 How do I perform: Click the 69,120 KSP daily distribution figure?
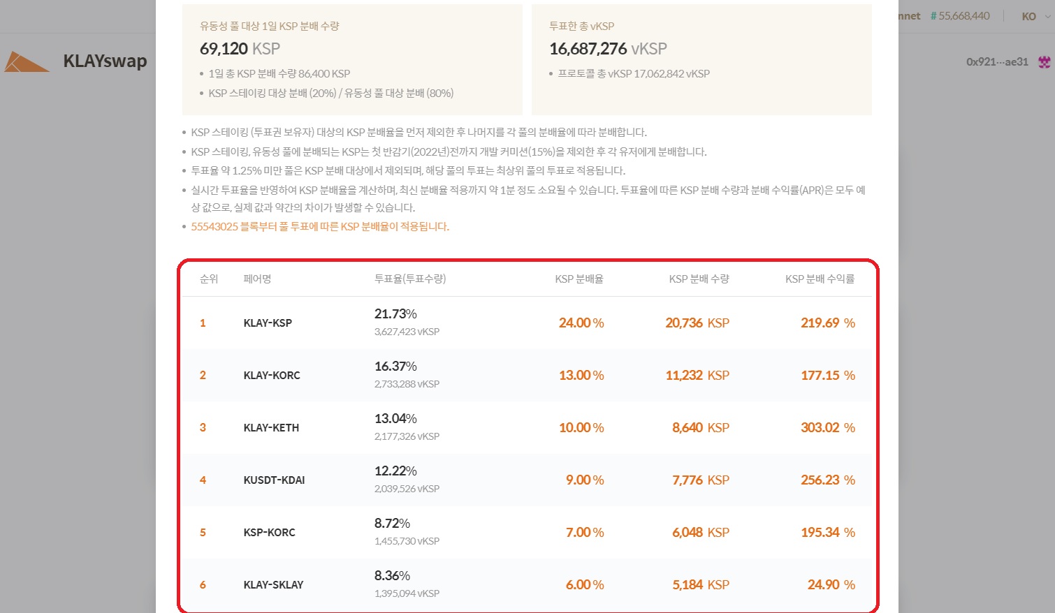[240, 49]
